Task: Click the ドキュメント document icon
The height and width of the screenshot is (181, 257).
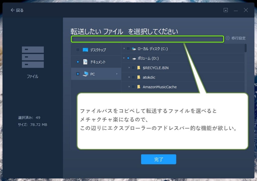Action: pos(85,62)
